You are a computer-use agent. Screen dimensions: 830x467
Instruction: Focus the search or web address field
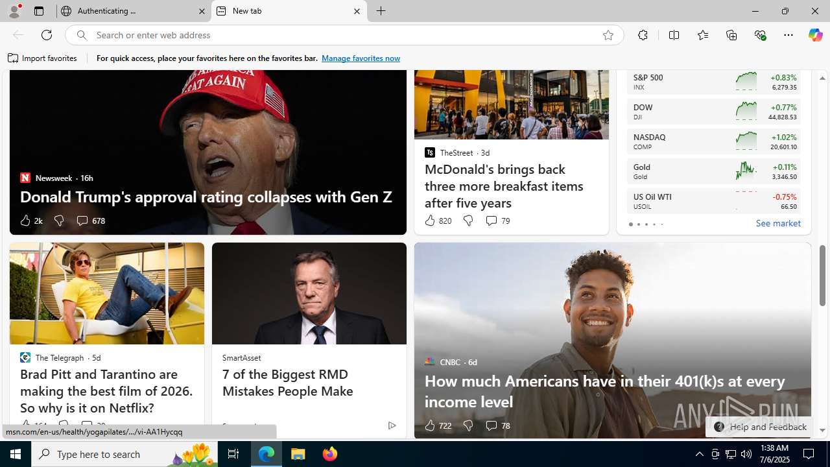[x=344, y=35]
